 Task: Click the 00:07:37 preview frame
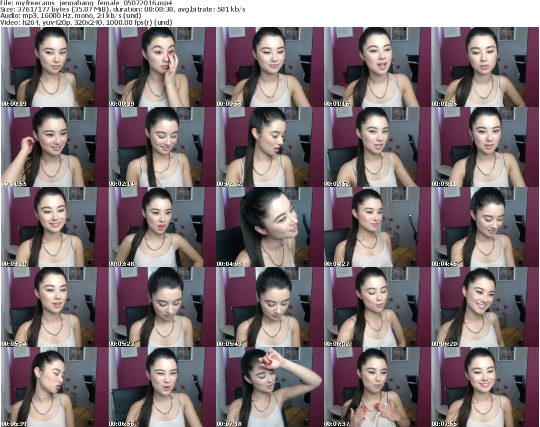378,387
